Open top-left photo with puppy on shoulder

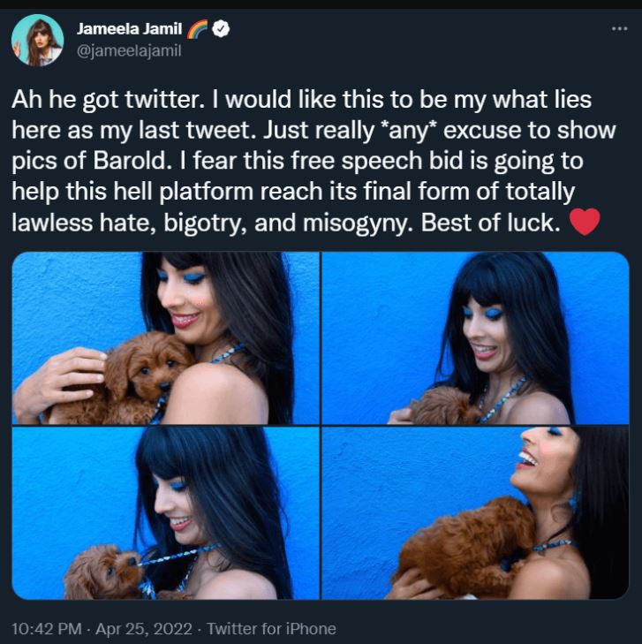pos(166,338)
